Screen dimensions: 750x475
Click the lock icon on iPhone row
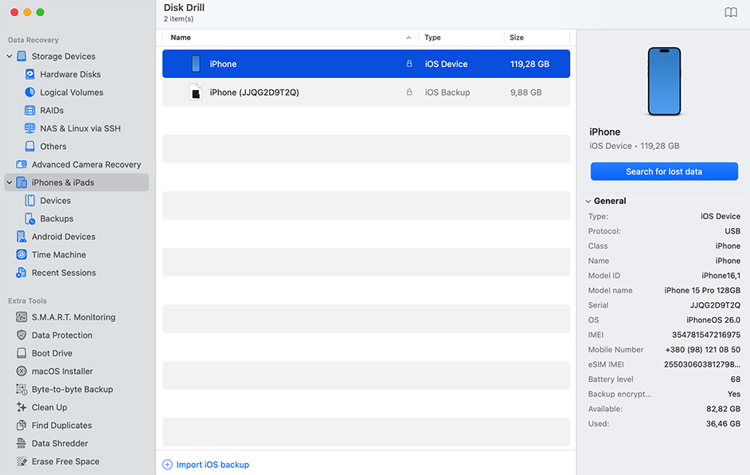pos(409,63)
